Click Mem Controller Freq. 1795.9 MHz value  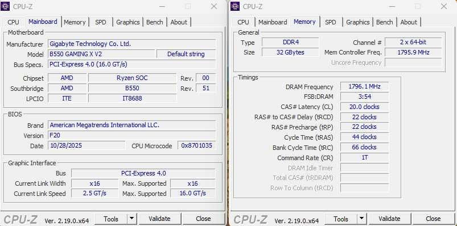(413, 52)
